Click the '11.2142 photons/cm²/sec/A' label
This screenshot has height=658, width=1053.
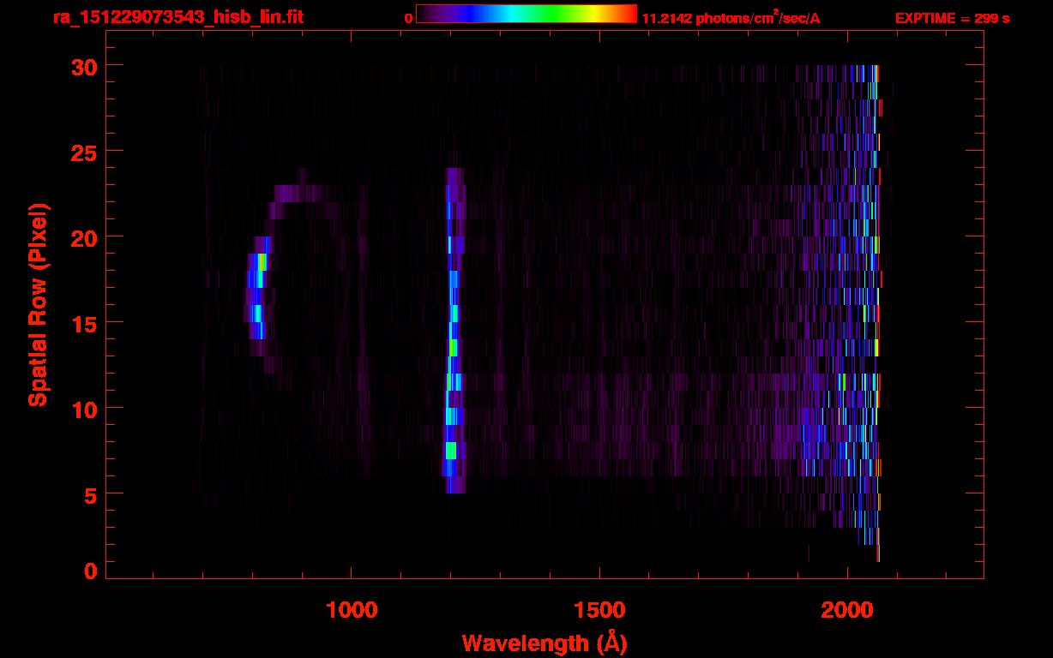tap(731, 18)
